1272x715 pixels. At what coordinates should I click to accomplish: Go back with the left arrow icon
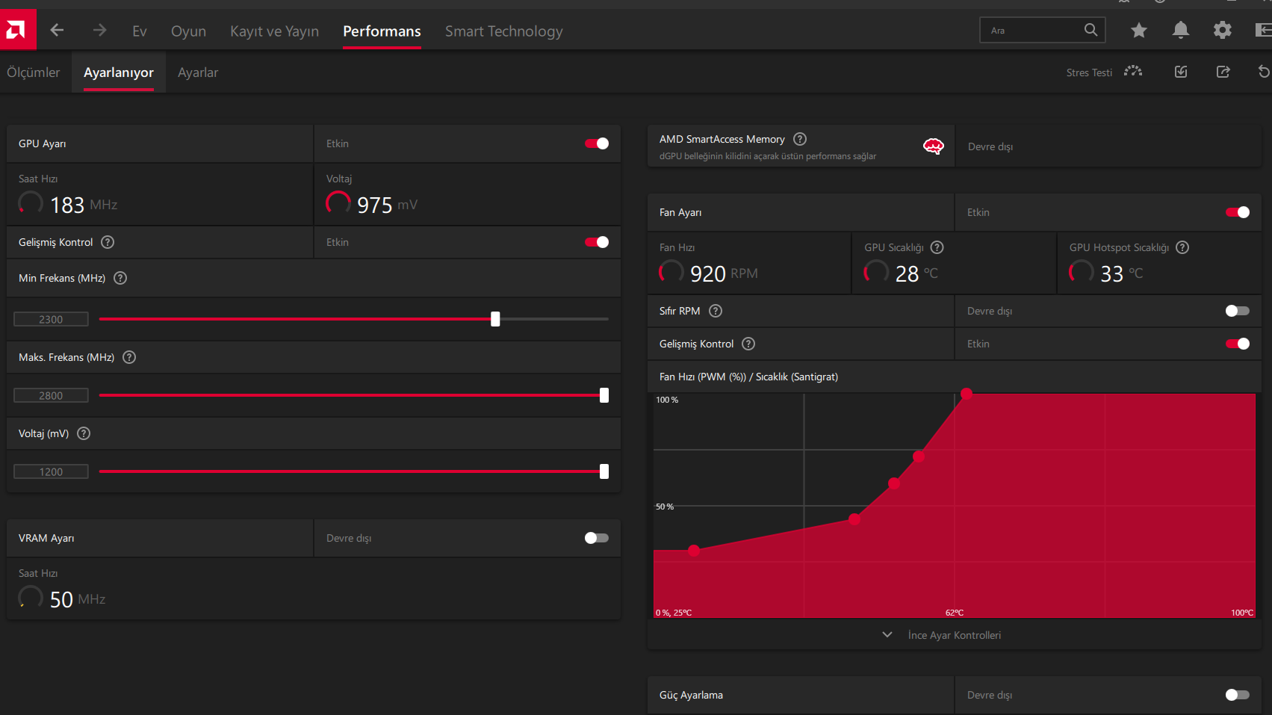click(57, 30)
